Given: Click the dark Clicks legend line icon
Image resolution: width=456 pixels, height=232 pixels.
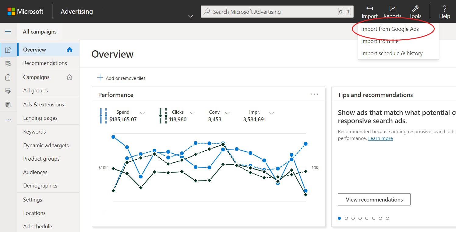Looking at the screenshot, I should pos(163,116).
